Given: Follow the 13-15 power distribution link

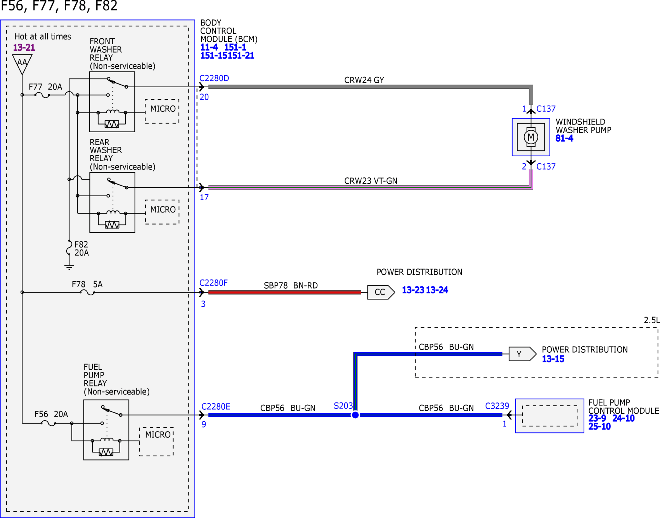Looking at the screenshot, I should (x=553, y=359).
